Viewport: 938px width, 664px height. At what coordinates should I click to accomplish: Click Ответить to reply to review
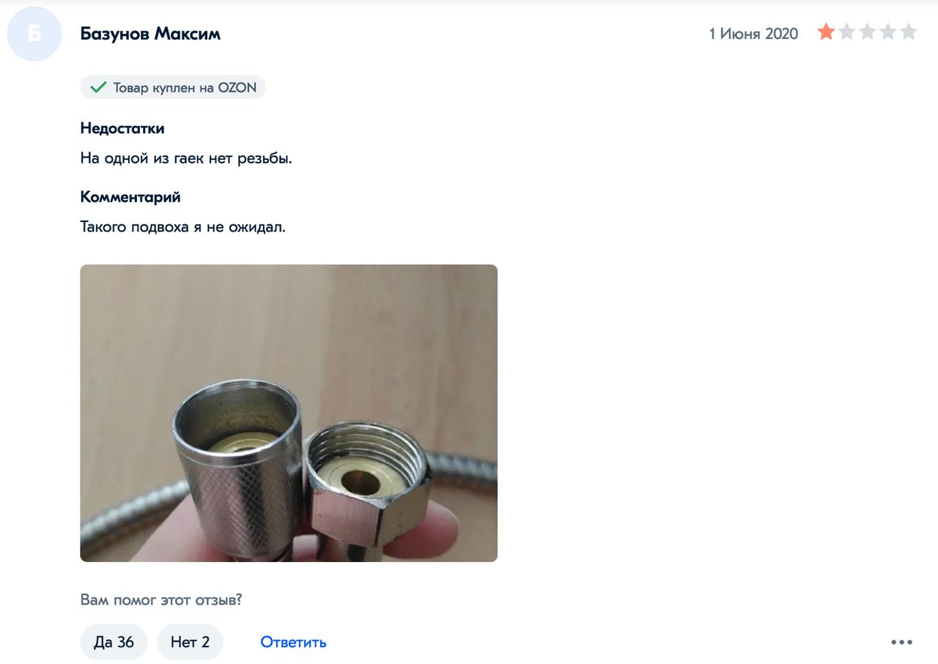tap(293, 643)
